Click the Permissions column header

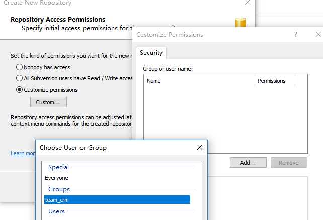[274, 81]
